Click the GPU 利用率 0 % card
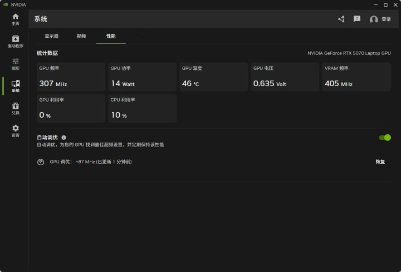 [71, 108]
